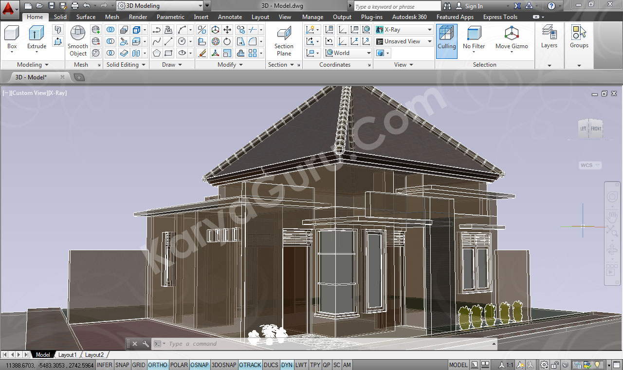
Task: Activate the Section Plane tool
Action: tap(284, 34)
